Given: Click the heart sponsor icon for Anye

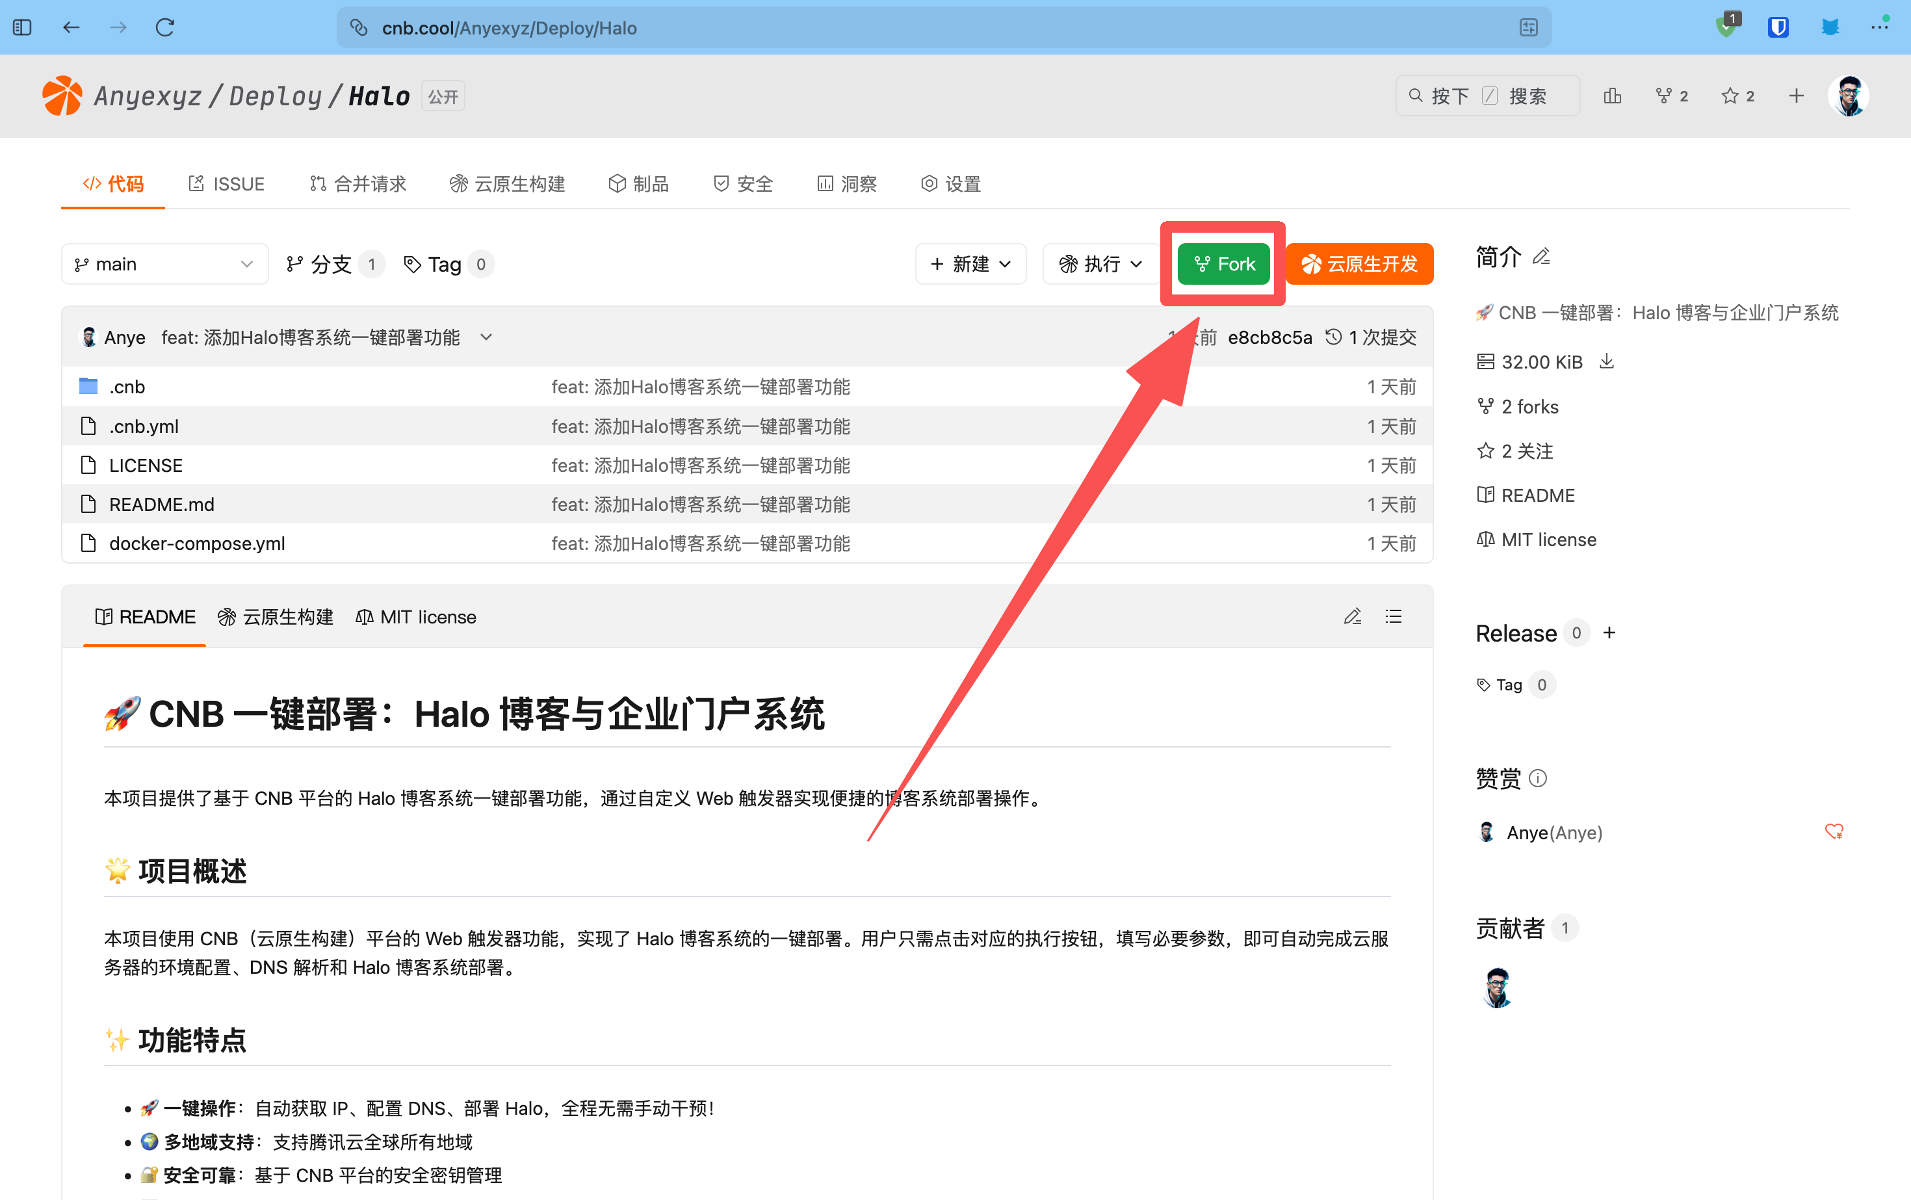Looking at the screenshot, I should 1833,832.
